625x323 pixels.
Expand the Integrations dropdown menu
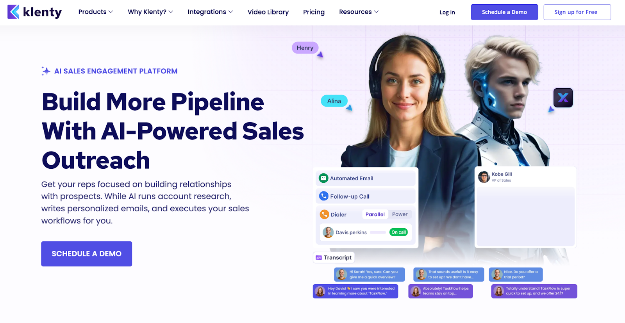tap(210, 12)
